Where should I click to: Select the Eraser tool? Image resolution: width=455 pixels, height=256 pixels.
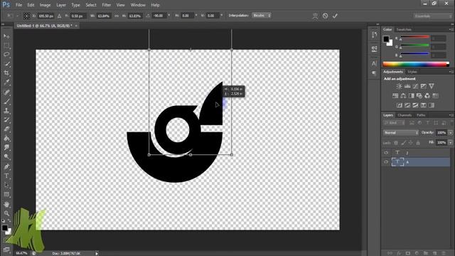tap(6, 129)
